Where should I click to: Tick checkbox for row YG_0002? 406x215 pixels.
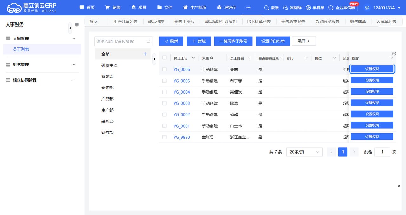(164, 114)
